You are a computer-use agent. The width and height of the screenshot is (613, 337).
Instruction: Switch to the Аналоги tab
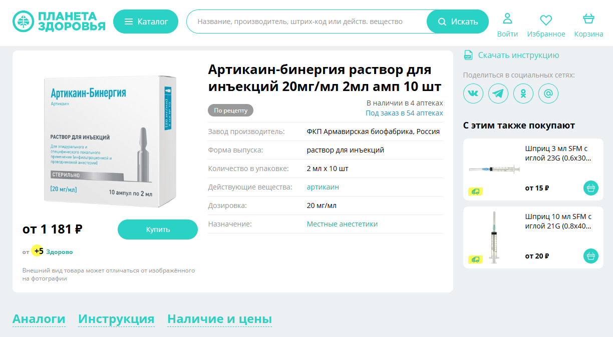(x=39, y=319)
